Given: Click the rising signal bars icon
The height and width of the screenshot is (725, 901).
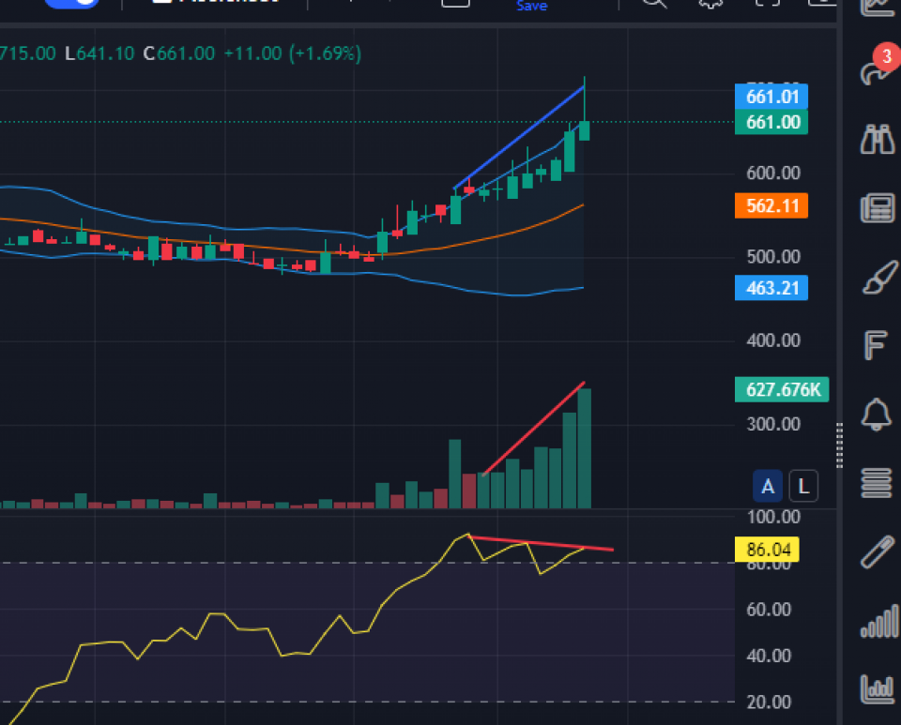Looking at the screenshot, I should point(879,621).
